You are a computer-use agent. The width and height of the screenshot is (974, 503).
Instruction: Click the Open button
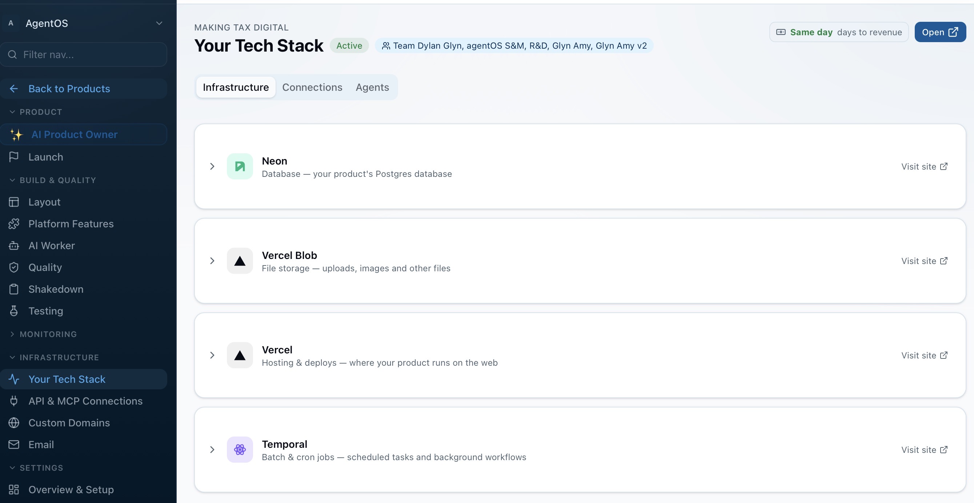940,32
